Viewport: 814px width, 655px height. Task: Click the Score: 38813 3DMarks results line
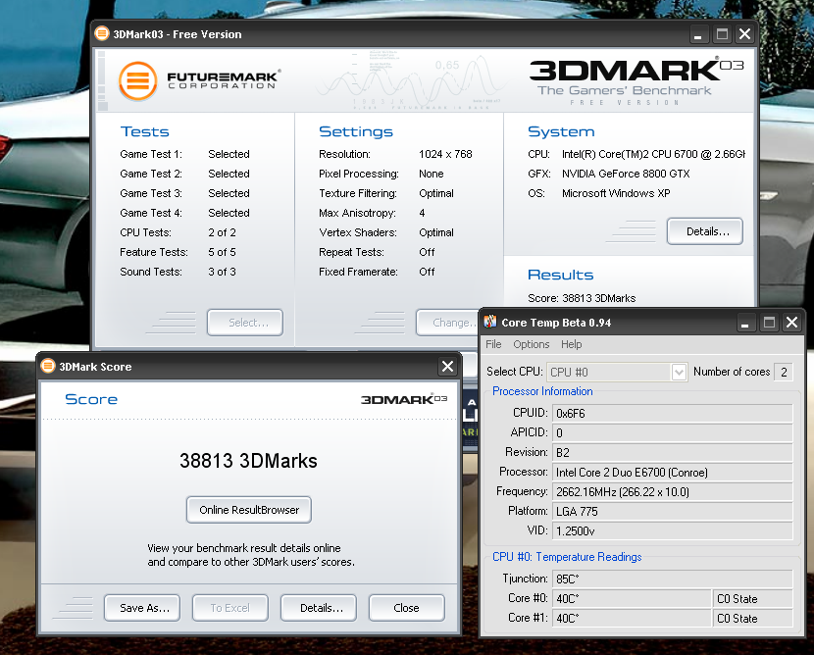pos(582,298)
